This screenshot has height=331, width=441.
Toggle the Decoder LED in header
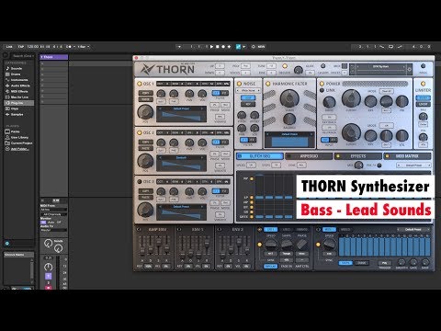tap(285, 66)
